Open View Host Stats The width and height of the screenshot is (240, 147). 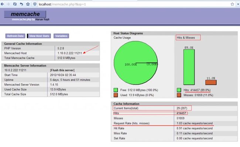39,36
